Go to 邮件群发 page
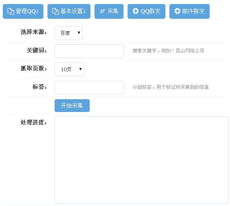230x206 pixels. click(x=189, y=12)
